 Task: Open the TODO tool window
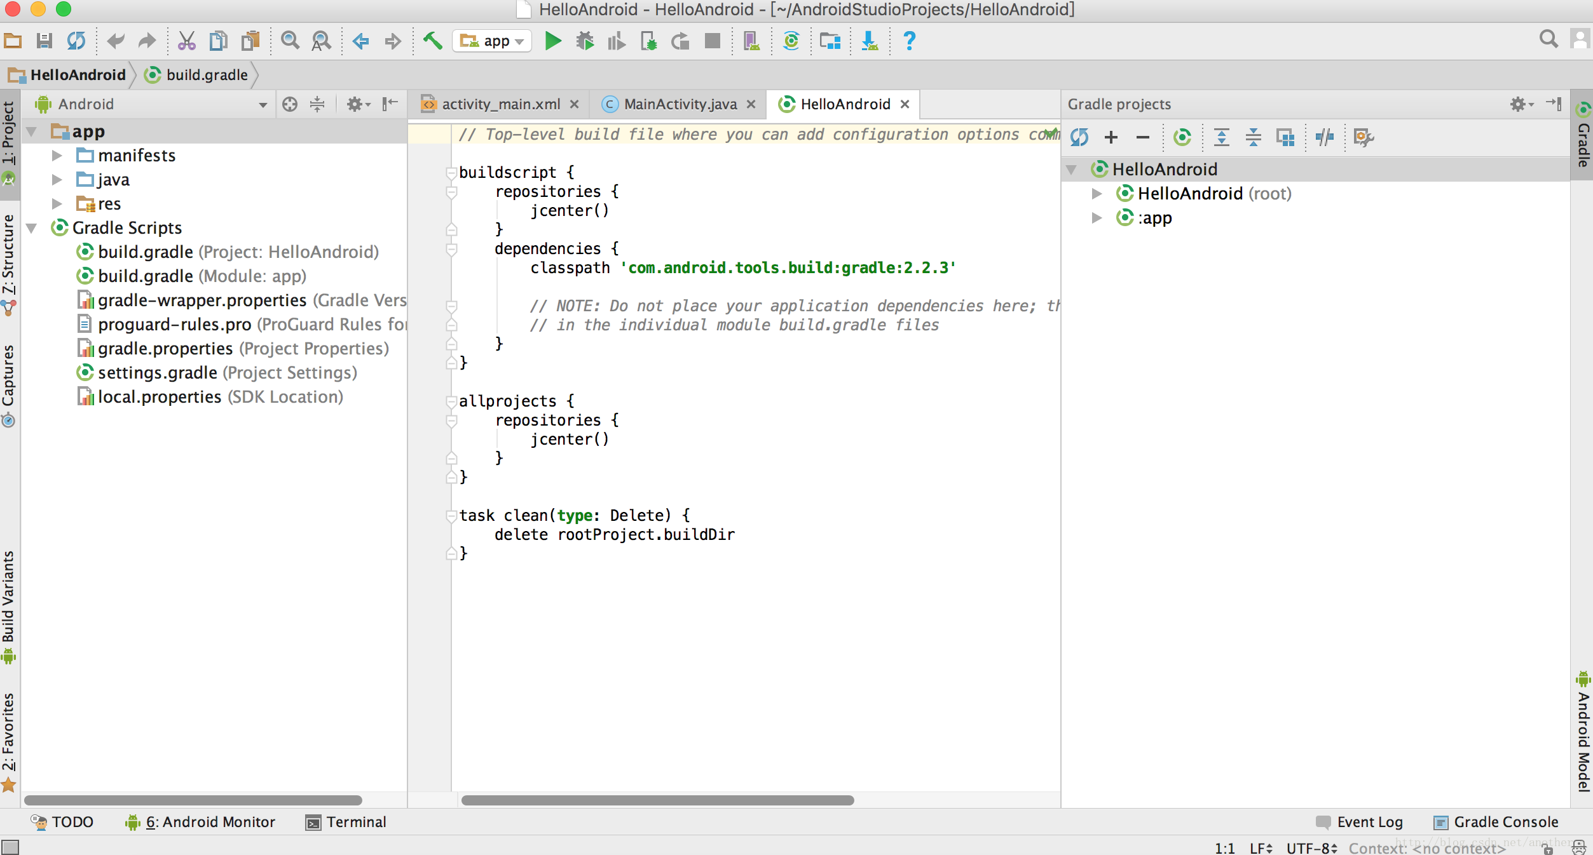coord(62,822)
